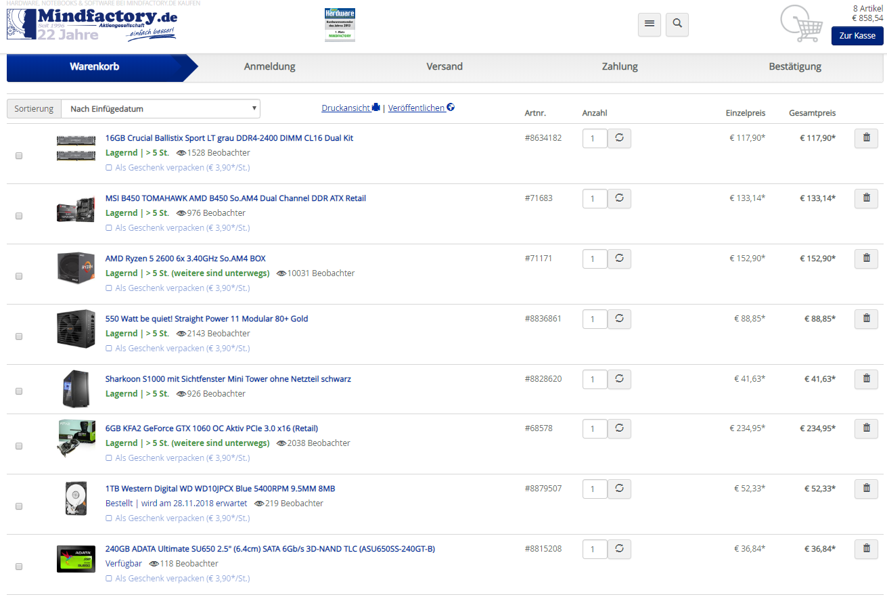Enable gift wrapping for AMD Ryzen 5
The width and height of the screenshot is (887, 601).
[x=109, y=288]
